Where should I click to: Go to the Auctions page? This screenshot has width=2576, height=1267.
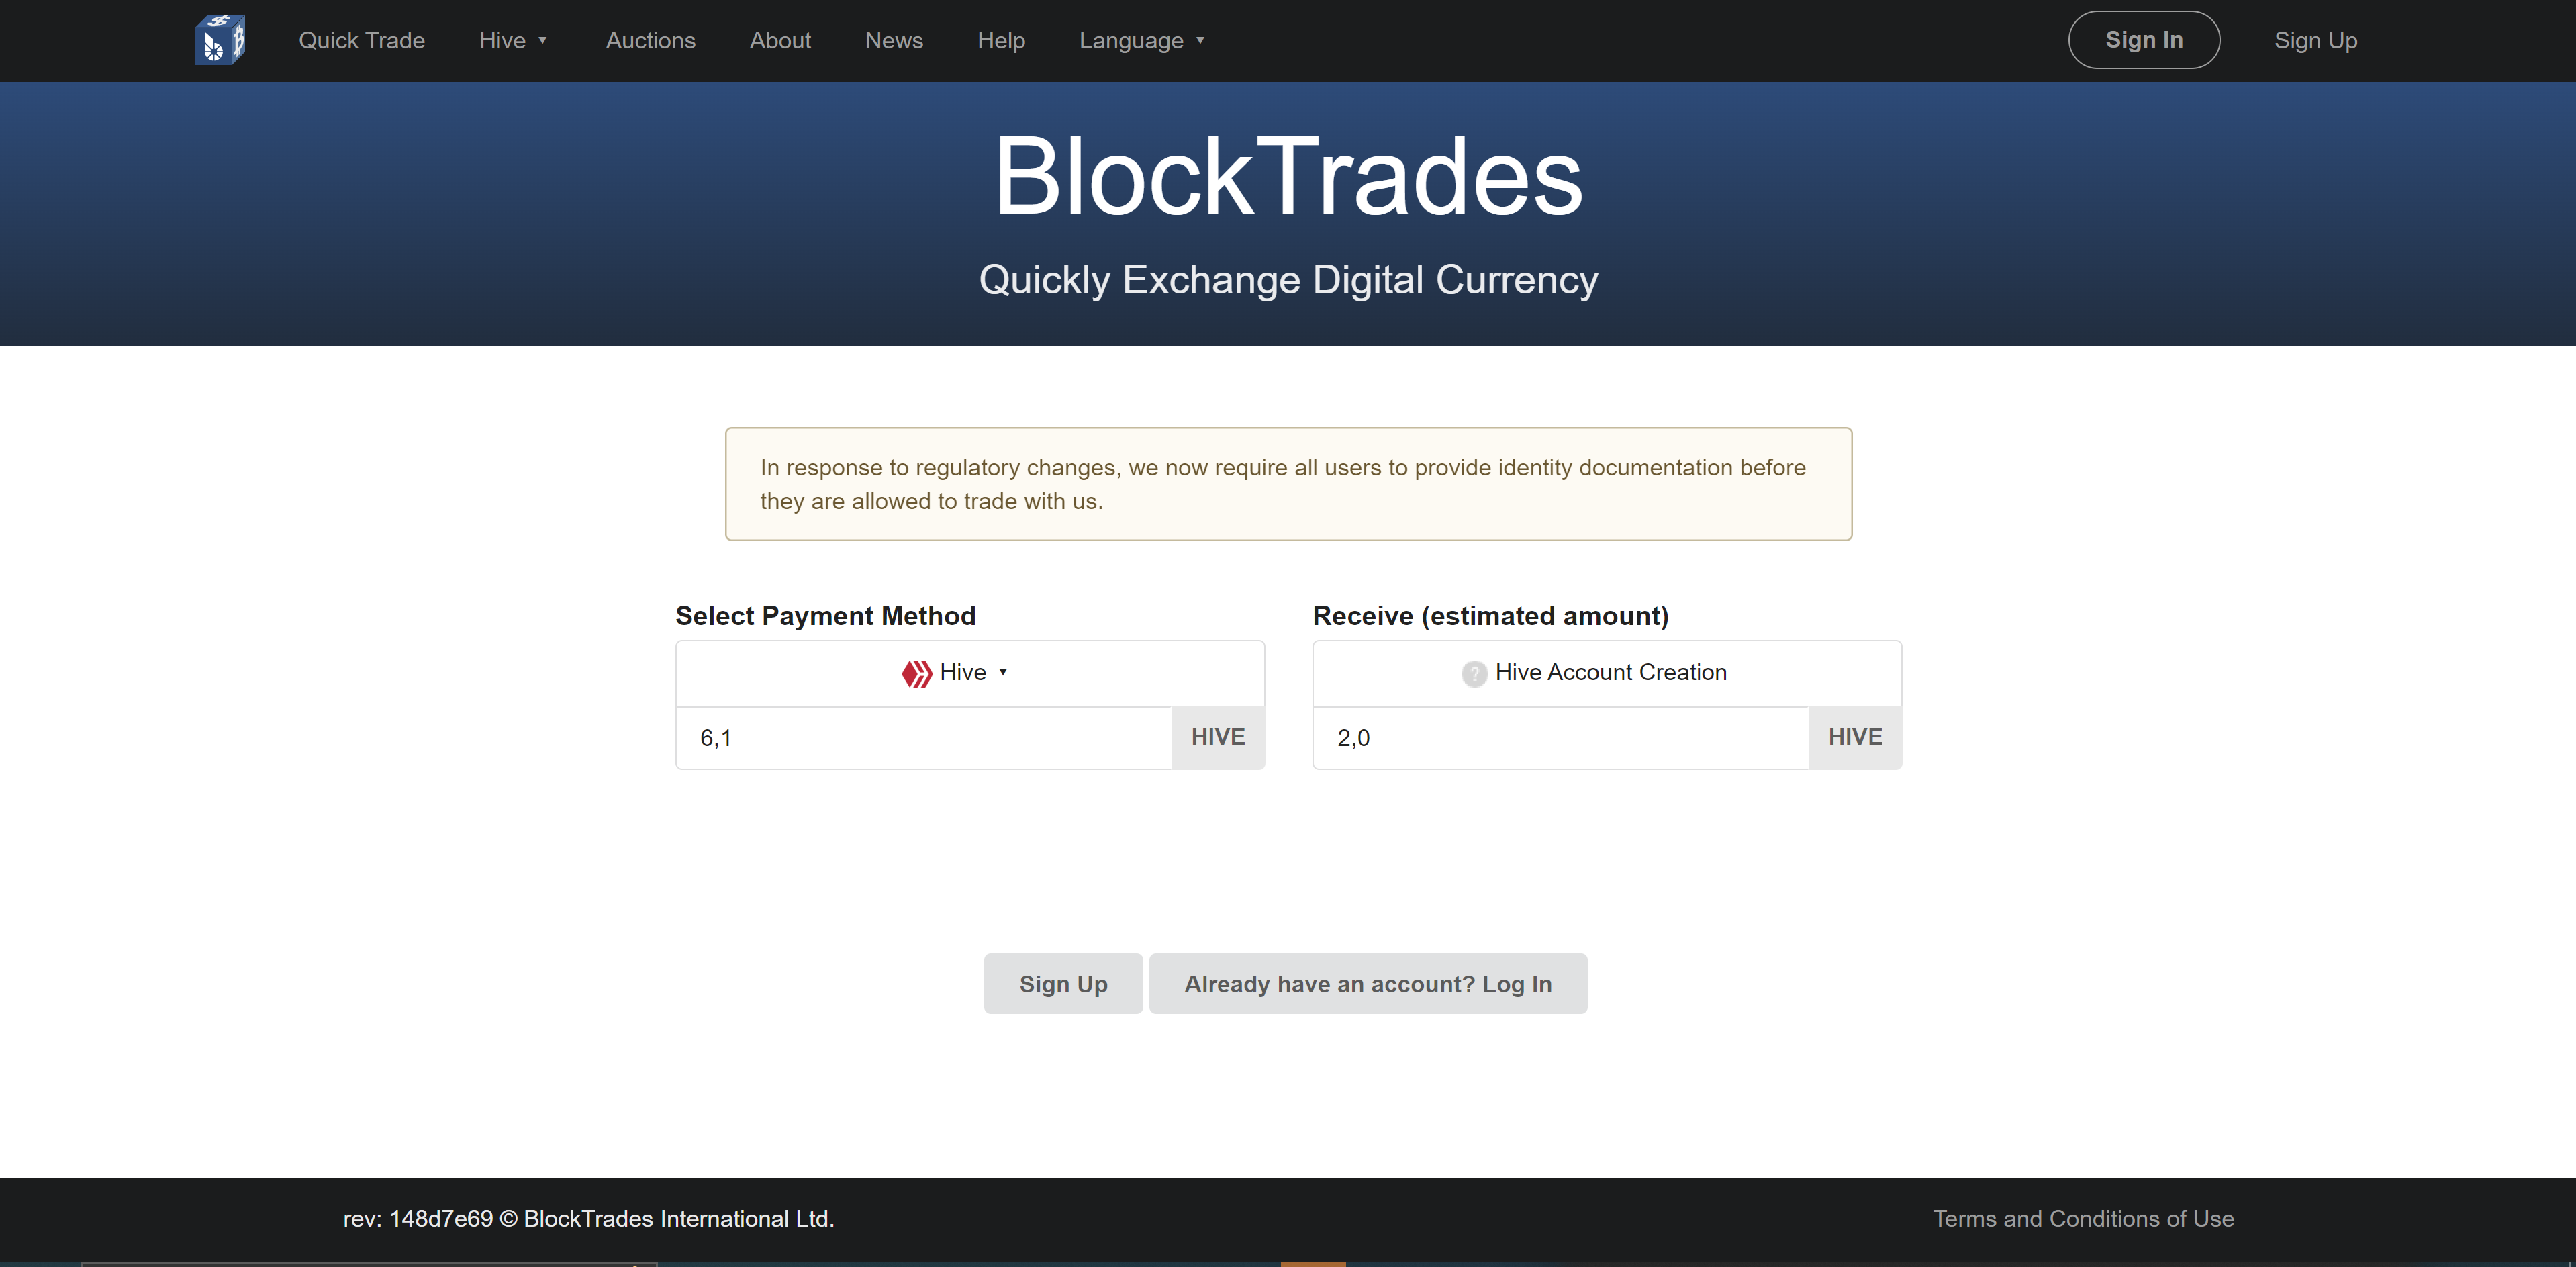point(650,40)
